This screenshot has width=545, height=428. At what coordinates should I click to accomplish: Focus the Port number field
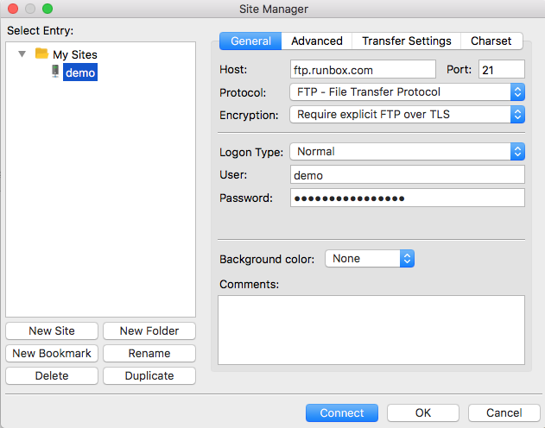point(501,69)
